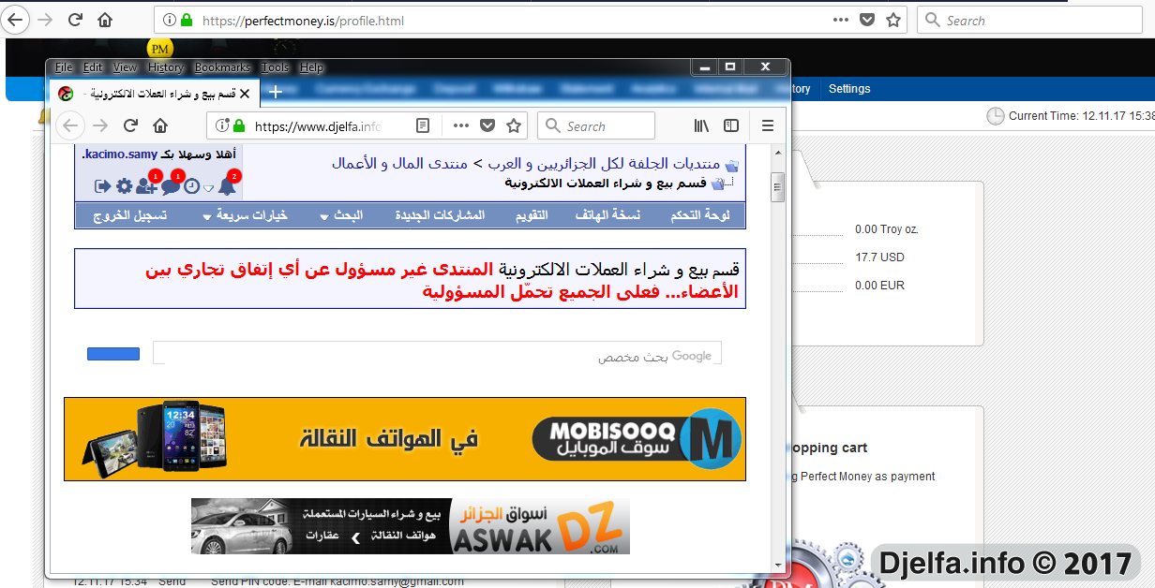Click the Search box in Djelfa window toolbar
1155x588 pixels.
[x=596, y=125]
